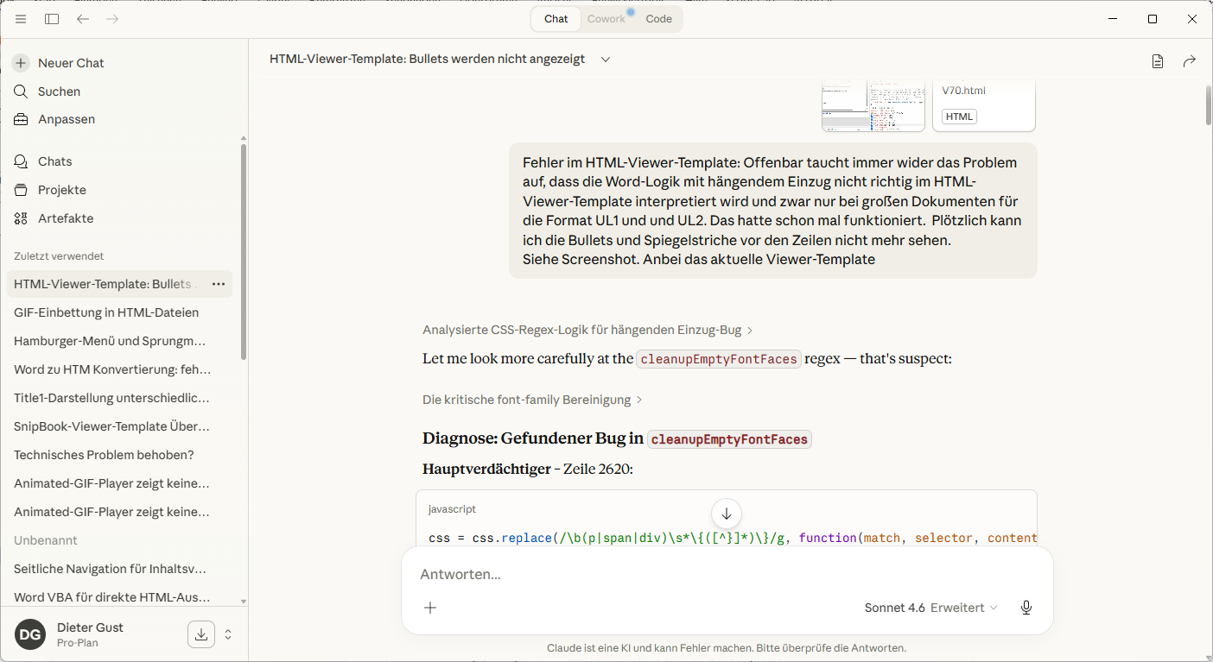The width and height of the screenshot is (1213, 662).
Task: Add attachment with the plus button
Action: (430, 608)
